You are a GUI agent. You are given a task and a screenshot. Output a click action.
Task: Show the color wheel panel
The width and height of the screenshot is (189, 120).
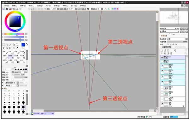tap(4, 9)
